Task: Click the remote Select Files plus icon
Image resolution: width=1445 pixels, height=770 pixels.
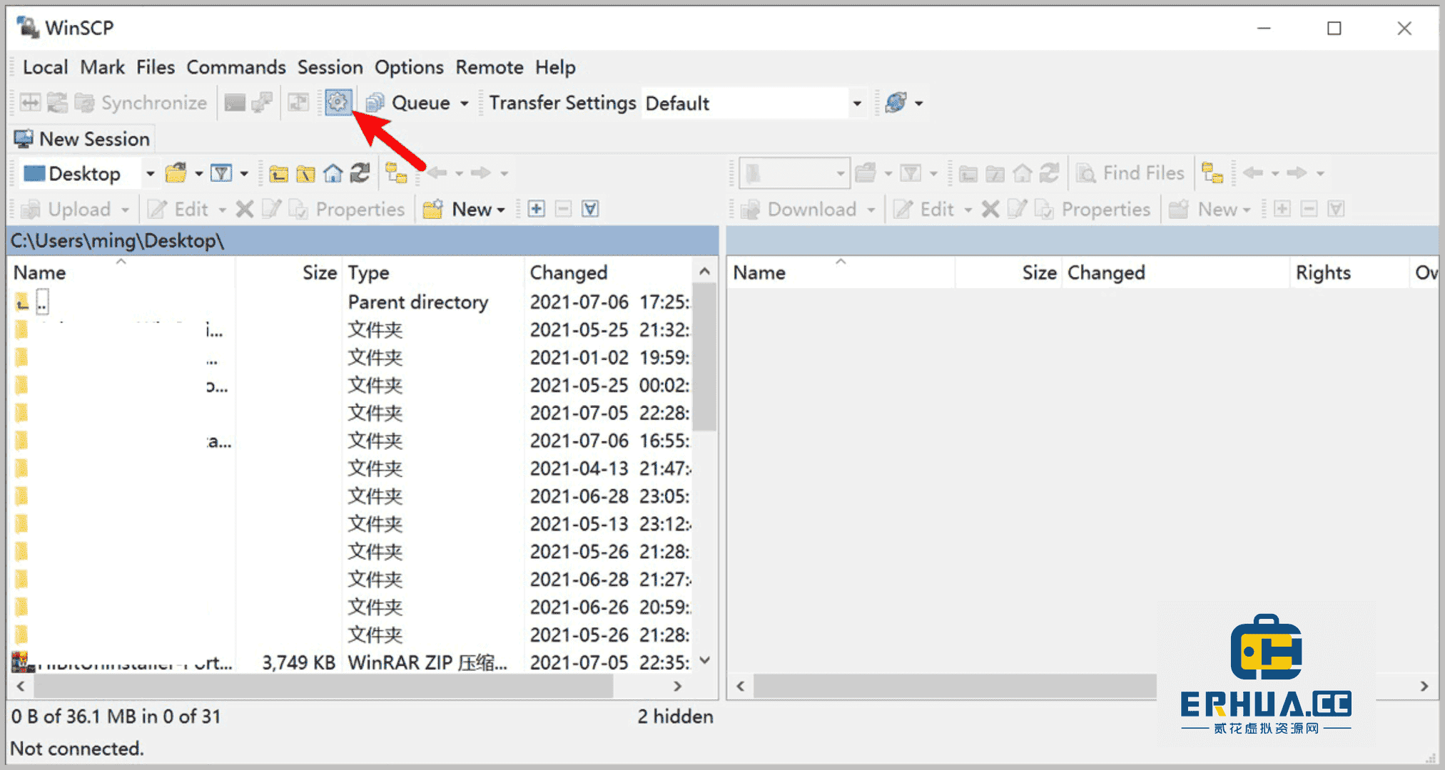Action: tap(1282, 209)
